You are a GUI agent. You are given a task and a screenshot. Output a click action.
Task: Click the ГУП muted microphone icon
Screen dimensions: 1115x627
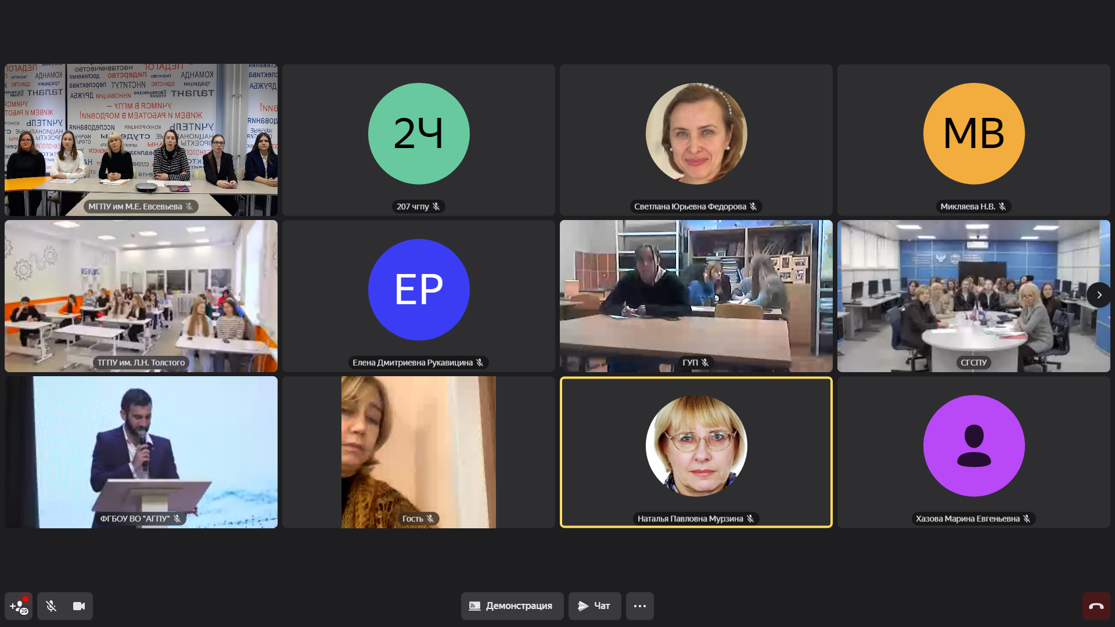pyautogui.click(x=705, y=363)
